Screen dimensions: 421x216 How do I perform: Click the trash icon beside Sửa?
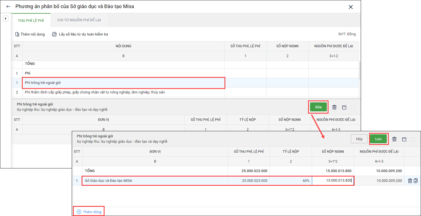334,107
